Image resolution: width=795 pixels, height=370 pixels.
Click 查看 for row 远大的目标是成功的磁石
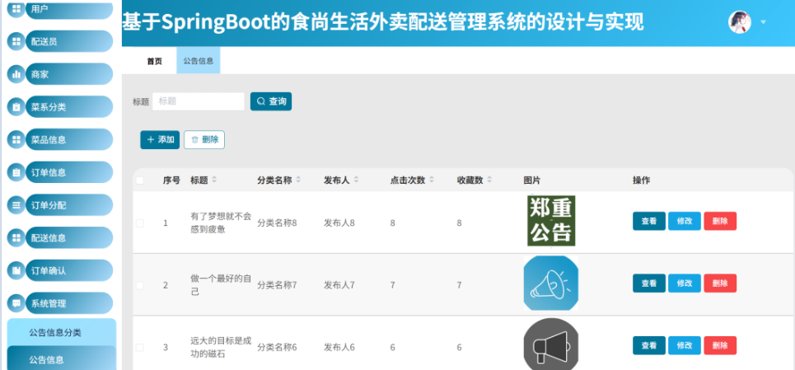click(x=649, y=345)
